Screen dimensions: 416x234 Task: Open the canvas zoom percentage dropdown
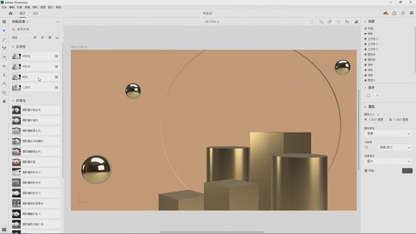[x=212, y=21]
